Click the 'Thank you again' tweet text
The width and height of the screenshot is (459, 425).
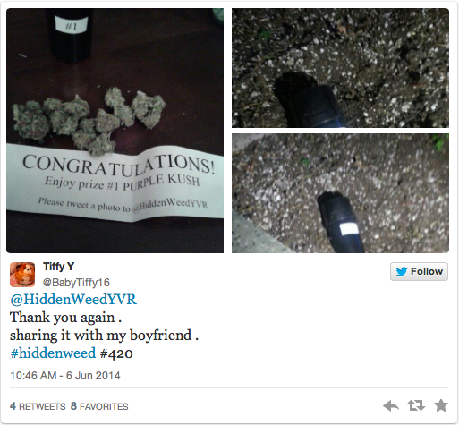pyautogui.click(x=65, y=318)
